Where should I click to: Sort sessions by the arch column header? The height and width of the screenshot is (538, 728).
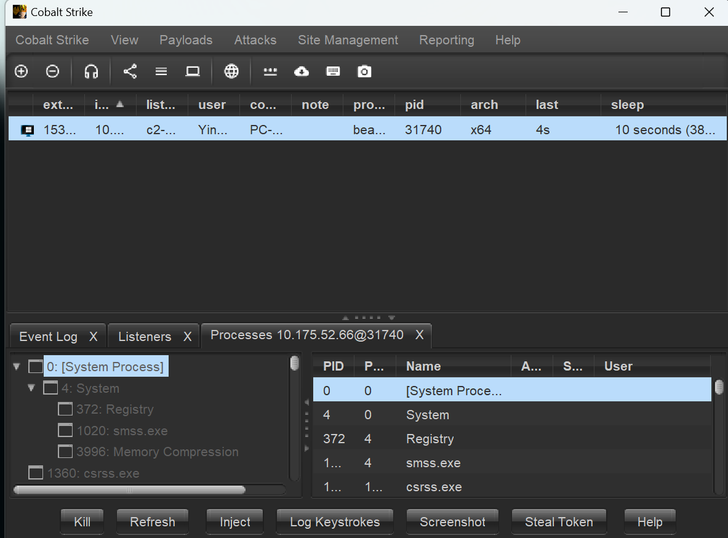click(493, 105)
